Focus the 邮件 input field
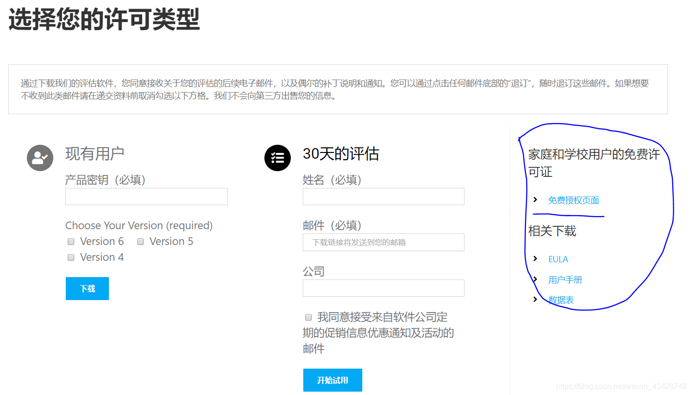 [383, 242]
